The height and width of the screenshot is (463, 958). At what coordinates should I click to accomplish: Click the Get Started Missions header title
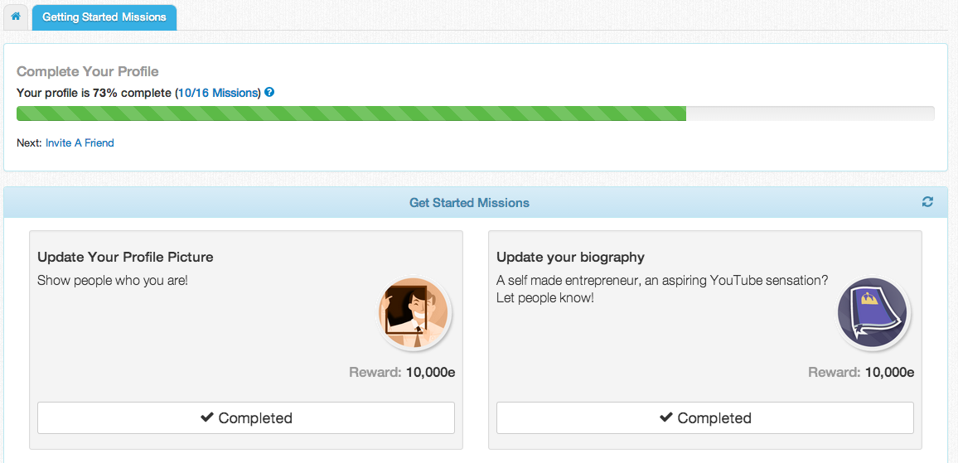(x=469, y=203)
